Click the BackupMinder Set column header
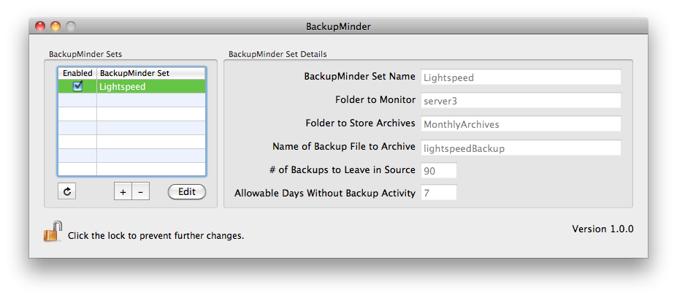The height and width of the screenshot is (298, 677). pyautogui.click(x=150, y=73)
